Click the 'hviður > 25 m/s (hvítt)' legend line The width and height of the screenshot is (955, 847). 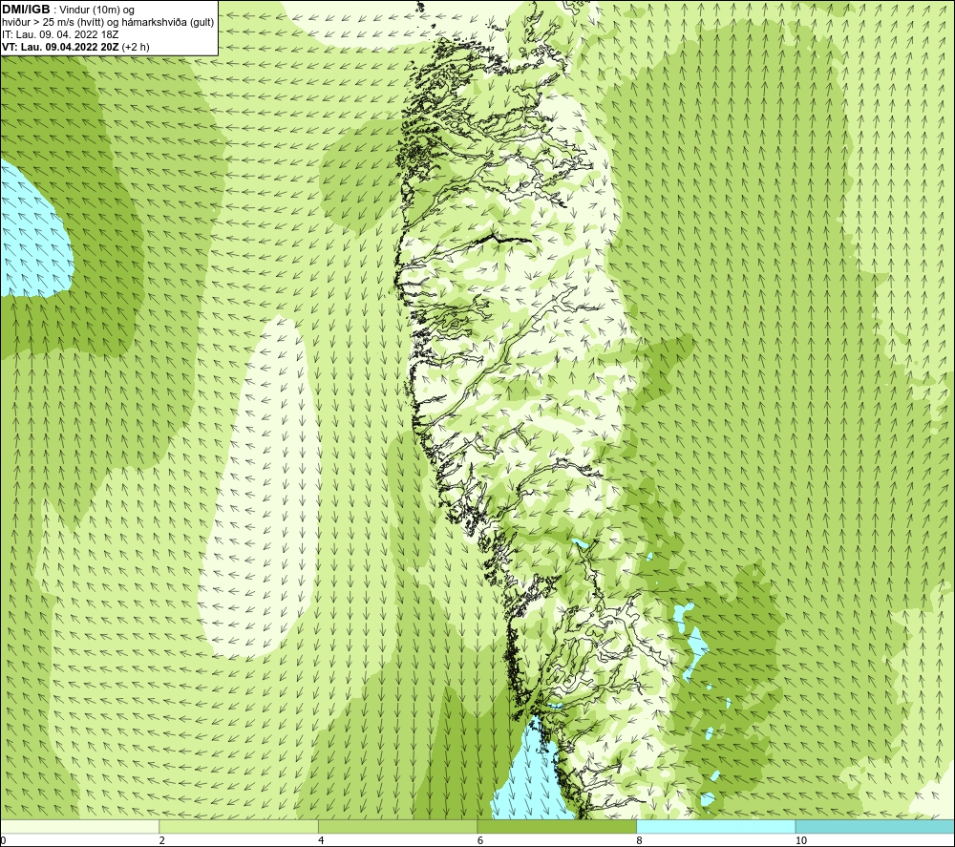pyautogui.click(x=109, y=23)
